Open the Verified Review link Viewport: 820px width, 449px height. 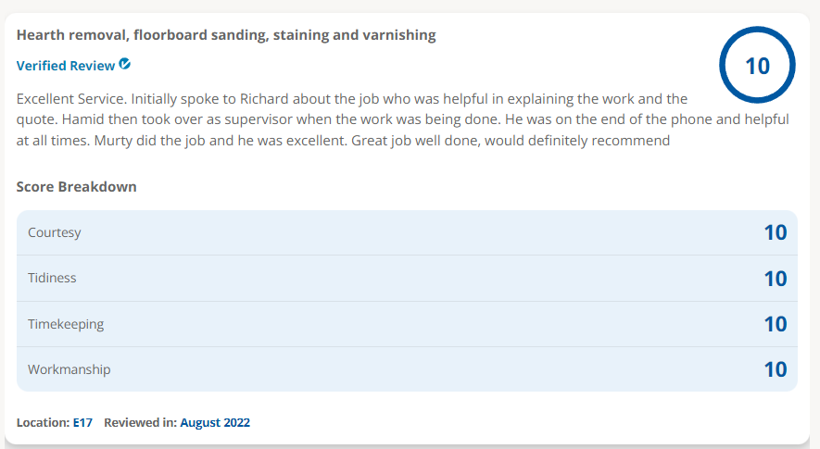coord(66,66)
